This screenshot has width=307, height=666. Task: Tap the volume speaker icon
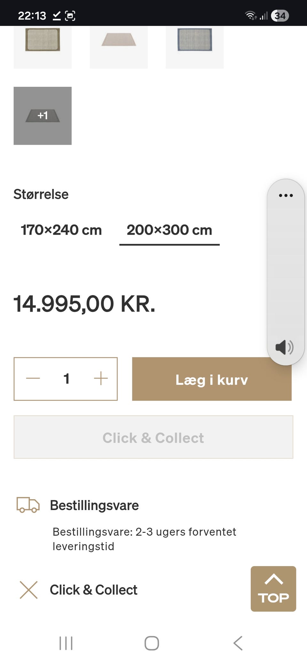tap(284, 347)
